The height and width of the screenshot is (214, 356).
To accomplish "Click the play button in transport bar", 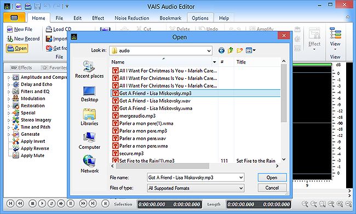I will pyautogui.click(x=42, y=204).
